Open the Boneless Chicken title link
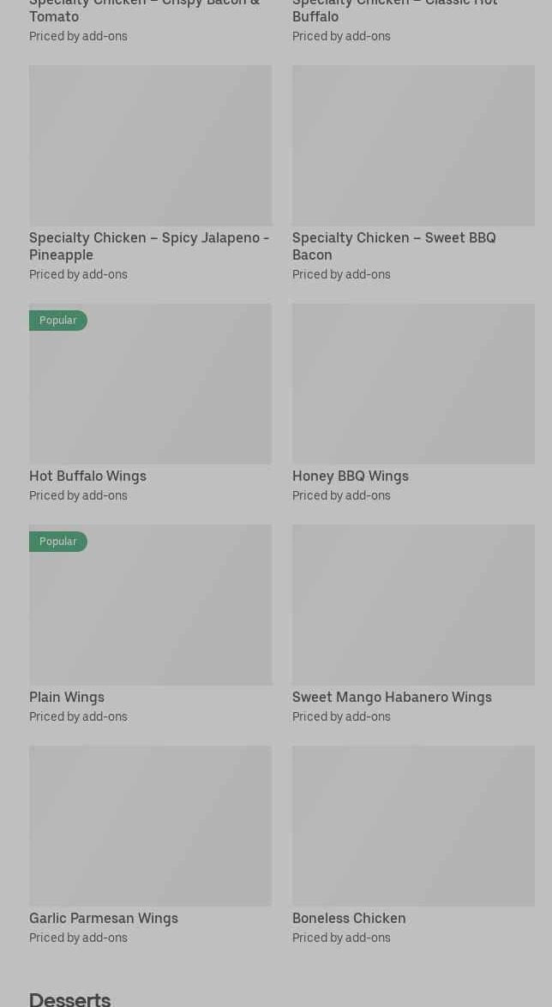 pyautogui.click(x=349, y=918)
